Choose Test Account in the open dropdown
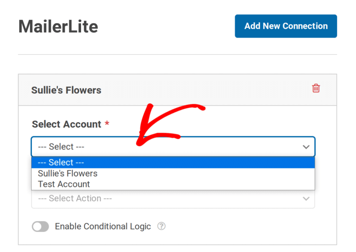 pyautogui.click(x=64, y=184)
